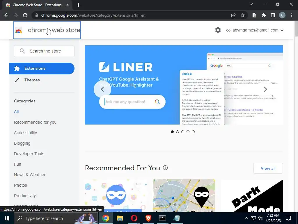The width and height of the screenshot is (298, 224).
Task: Reload the Chrome Web Store page
Action: (x=25, y=15)
